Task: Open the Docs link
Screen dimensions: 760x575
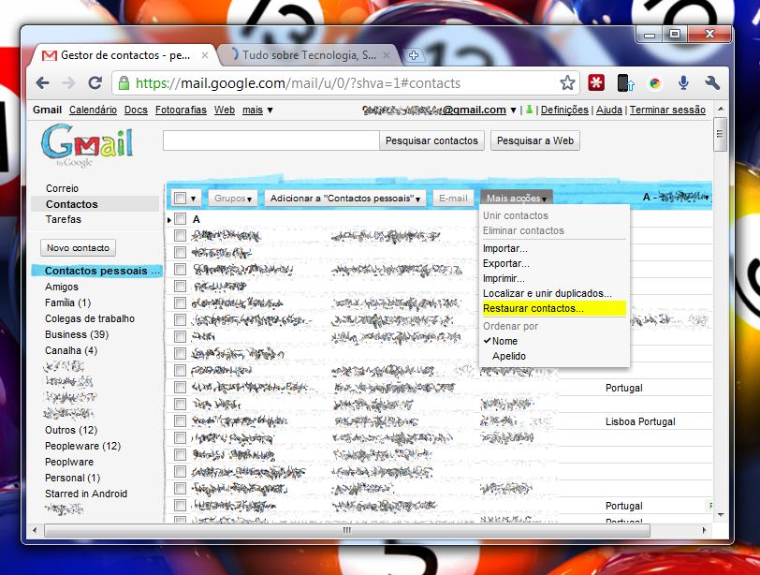Action: click(136, 111)
